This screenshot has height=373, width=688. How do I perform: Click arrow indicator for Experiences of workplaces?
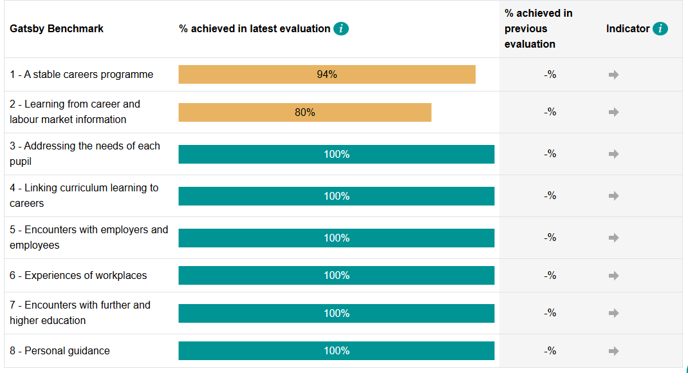click(x=613, y=276)
